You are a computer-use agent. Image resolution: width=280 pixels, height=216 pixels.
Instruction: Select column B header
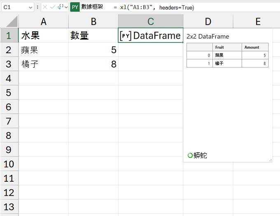coord(93,21)
